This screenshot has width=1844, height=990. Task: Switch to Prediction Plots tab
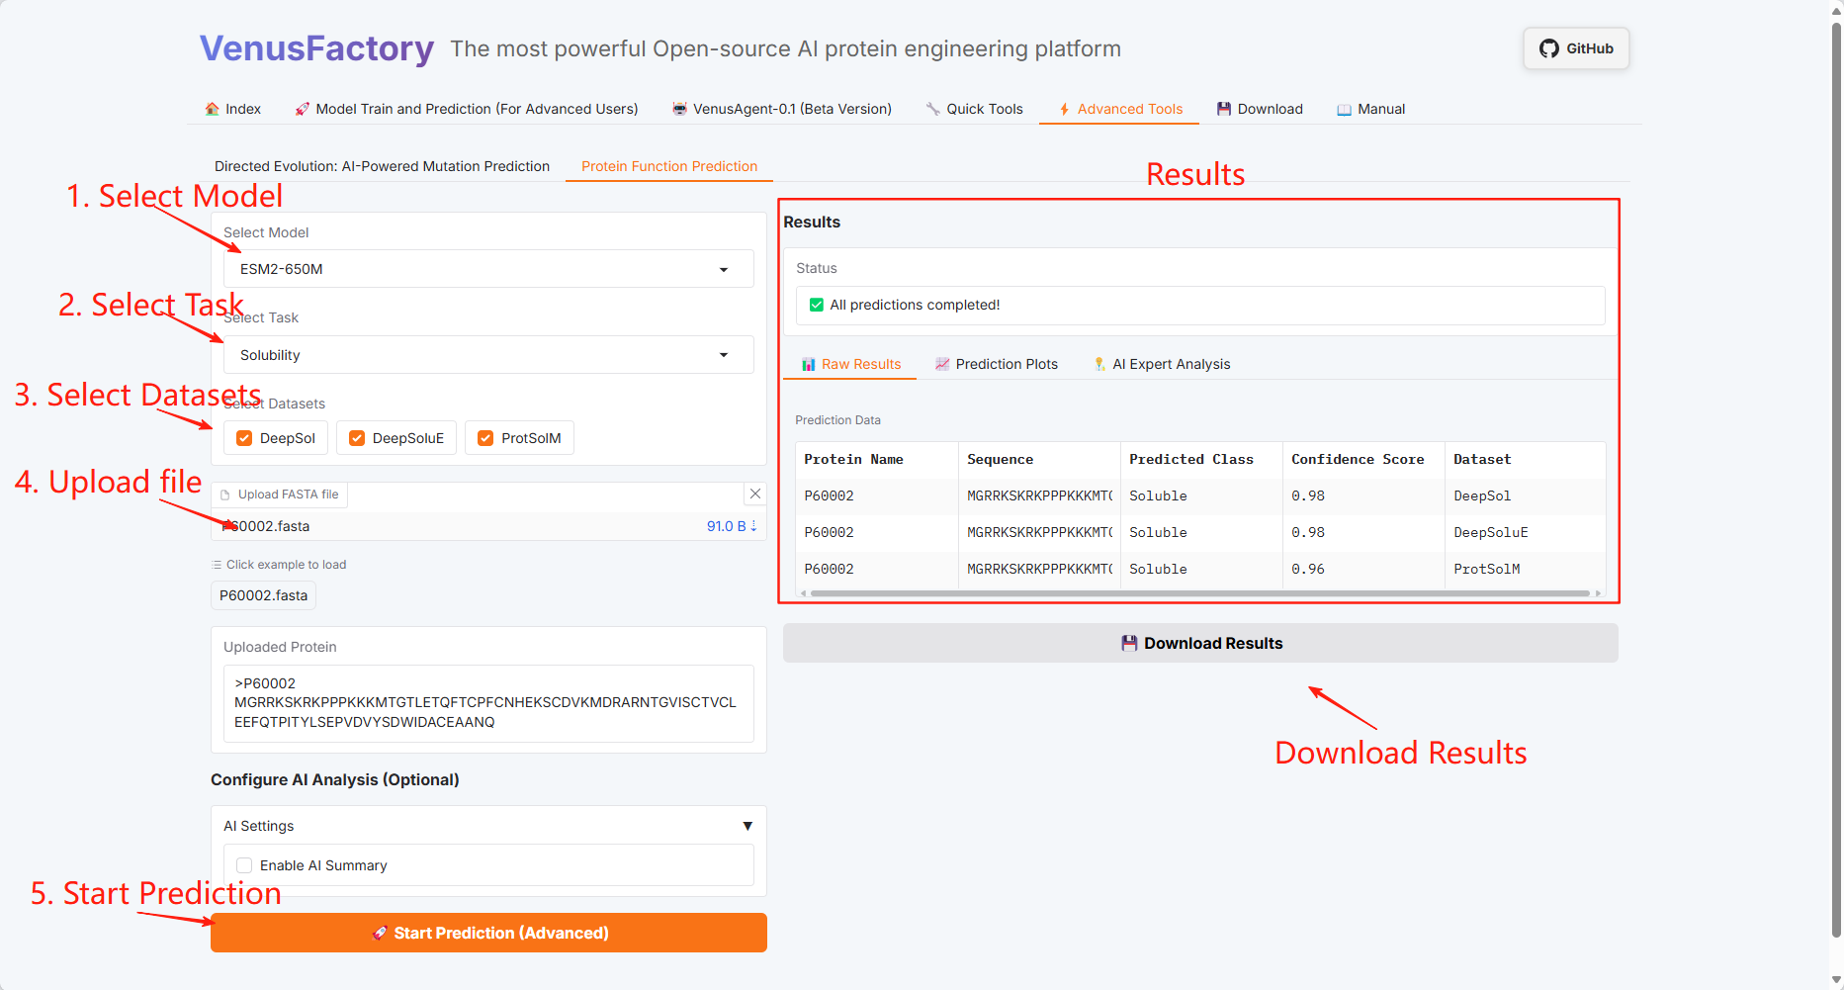tap(997, 364)
